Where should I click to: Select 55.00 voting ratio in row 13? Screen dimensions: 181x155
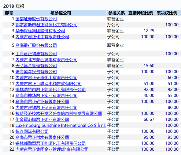point(173,96)
